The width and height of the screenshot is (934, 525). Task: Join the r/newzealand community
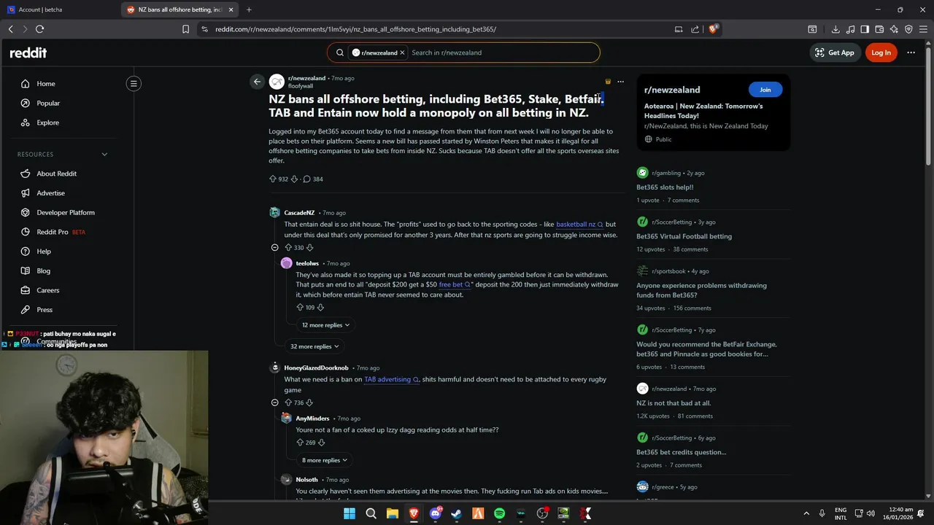click(765, 90)
